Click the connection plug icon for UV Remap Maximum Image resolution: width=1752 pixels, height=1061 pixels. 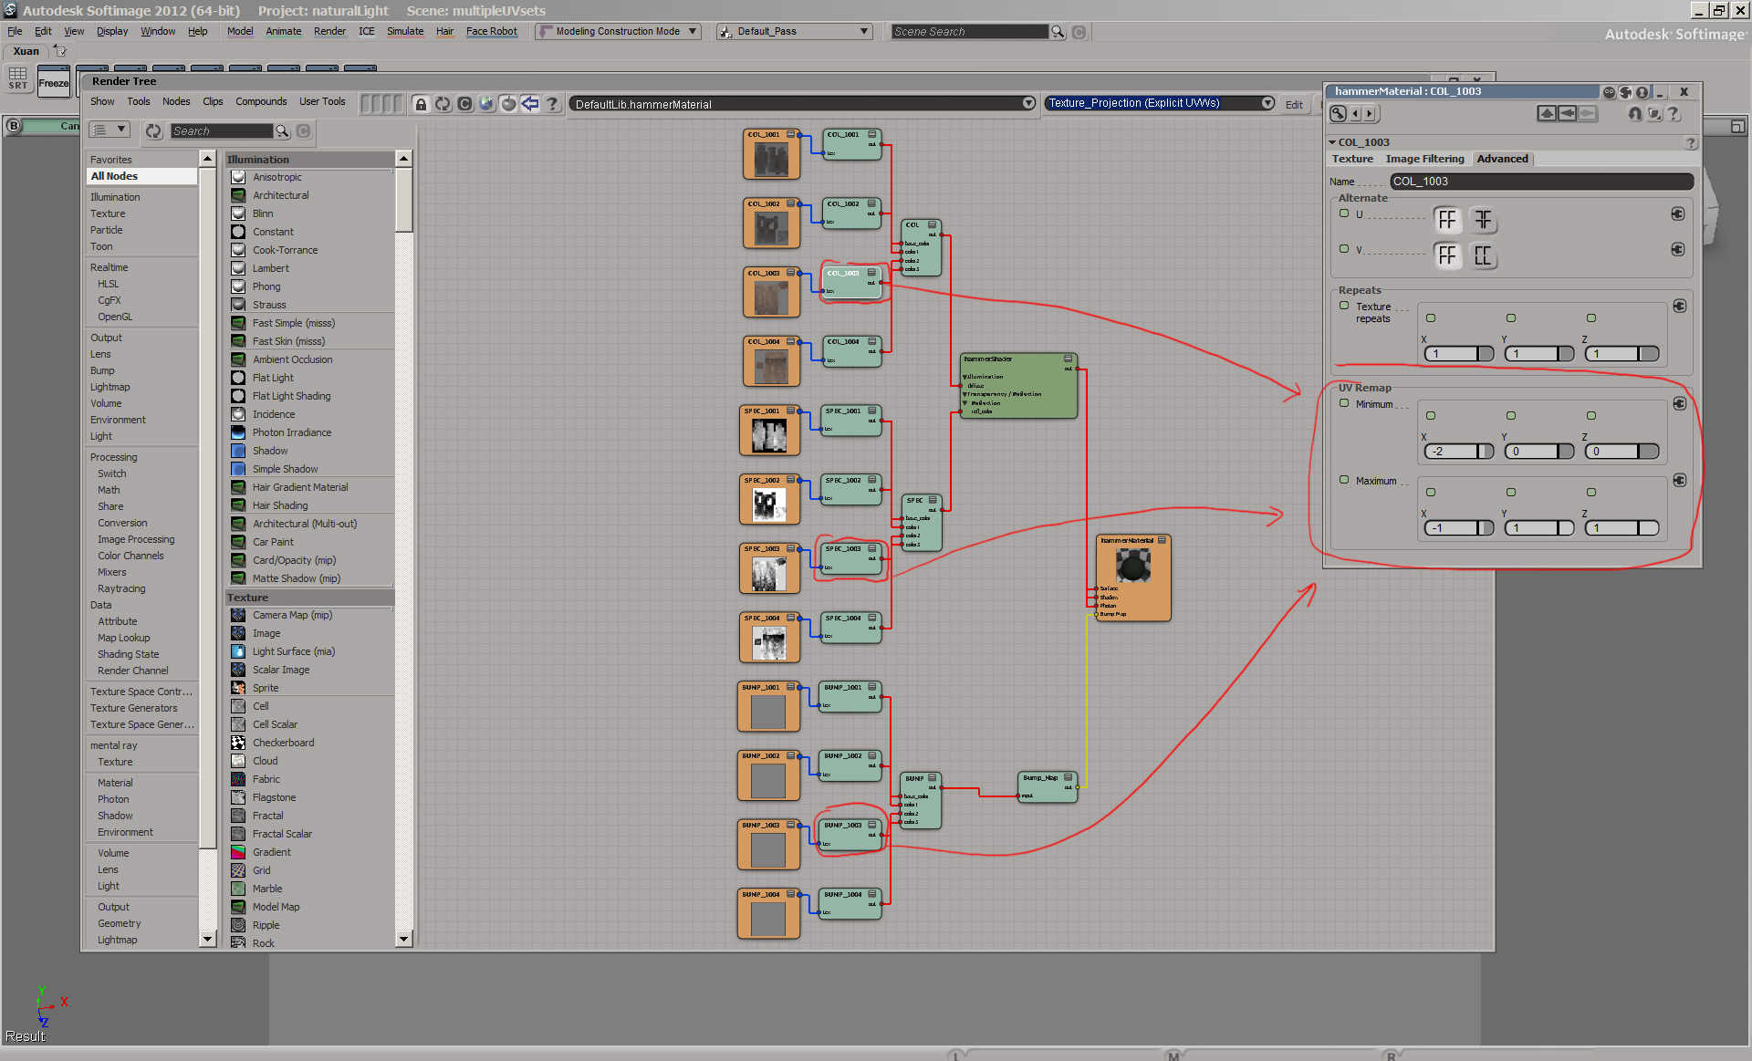pyautogui.click(x=1679, y=480)
